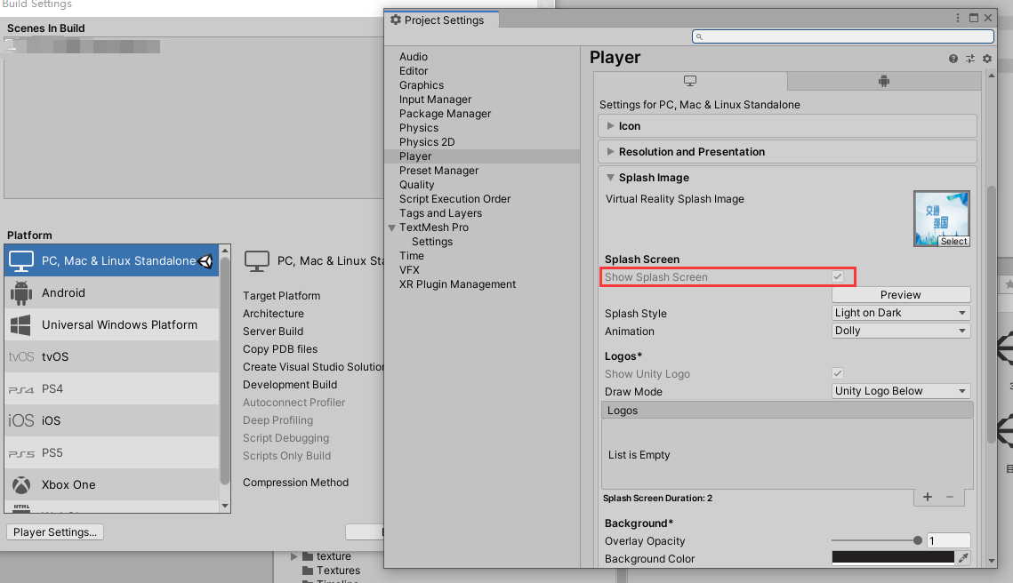This screenshot has height=583, width=1013.
Task: Click the Player Settings... button
Action: coord(55,532)
